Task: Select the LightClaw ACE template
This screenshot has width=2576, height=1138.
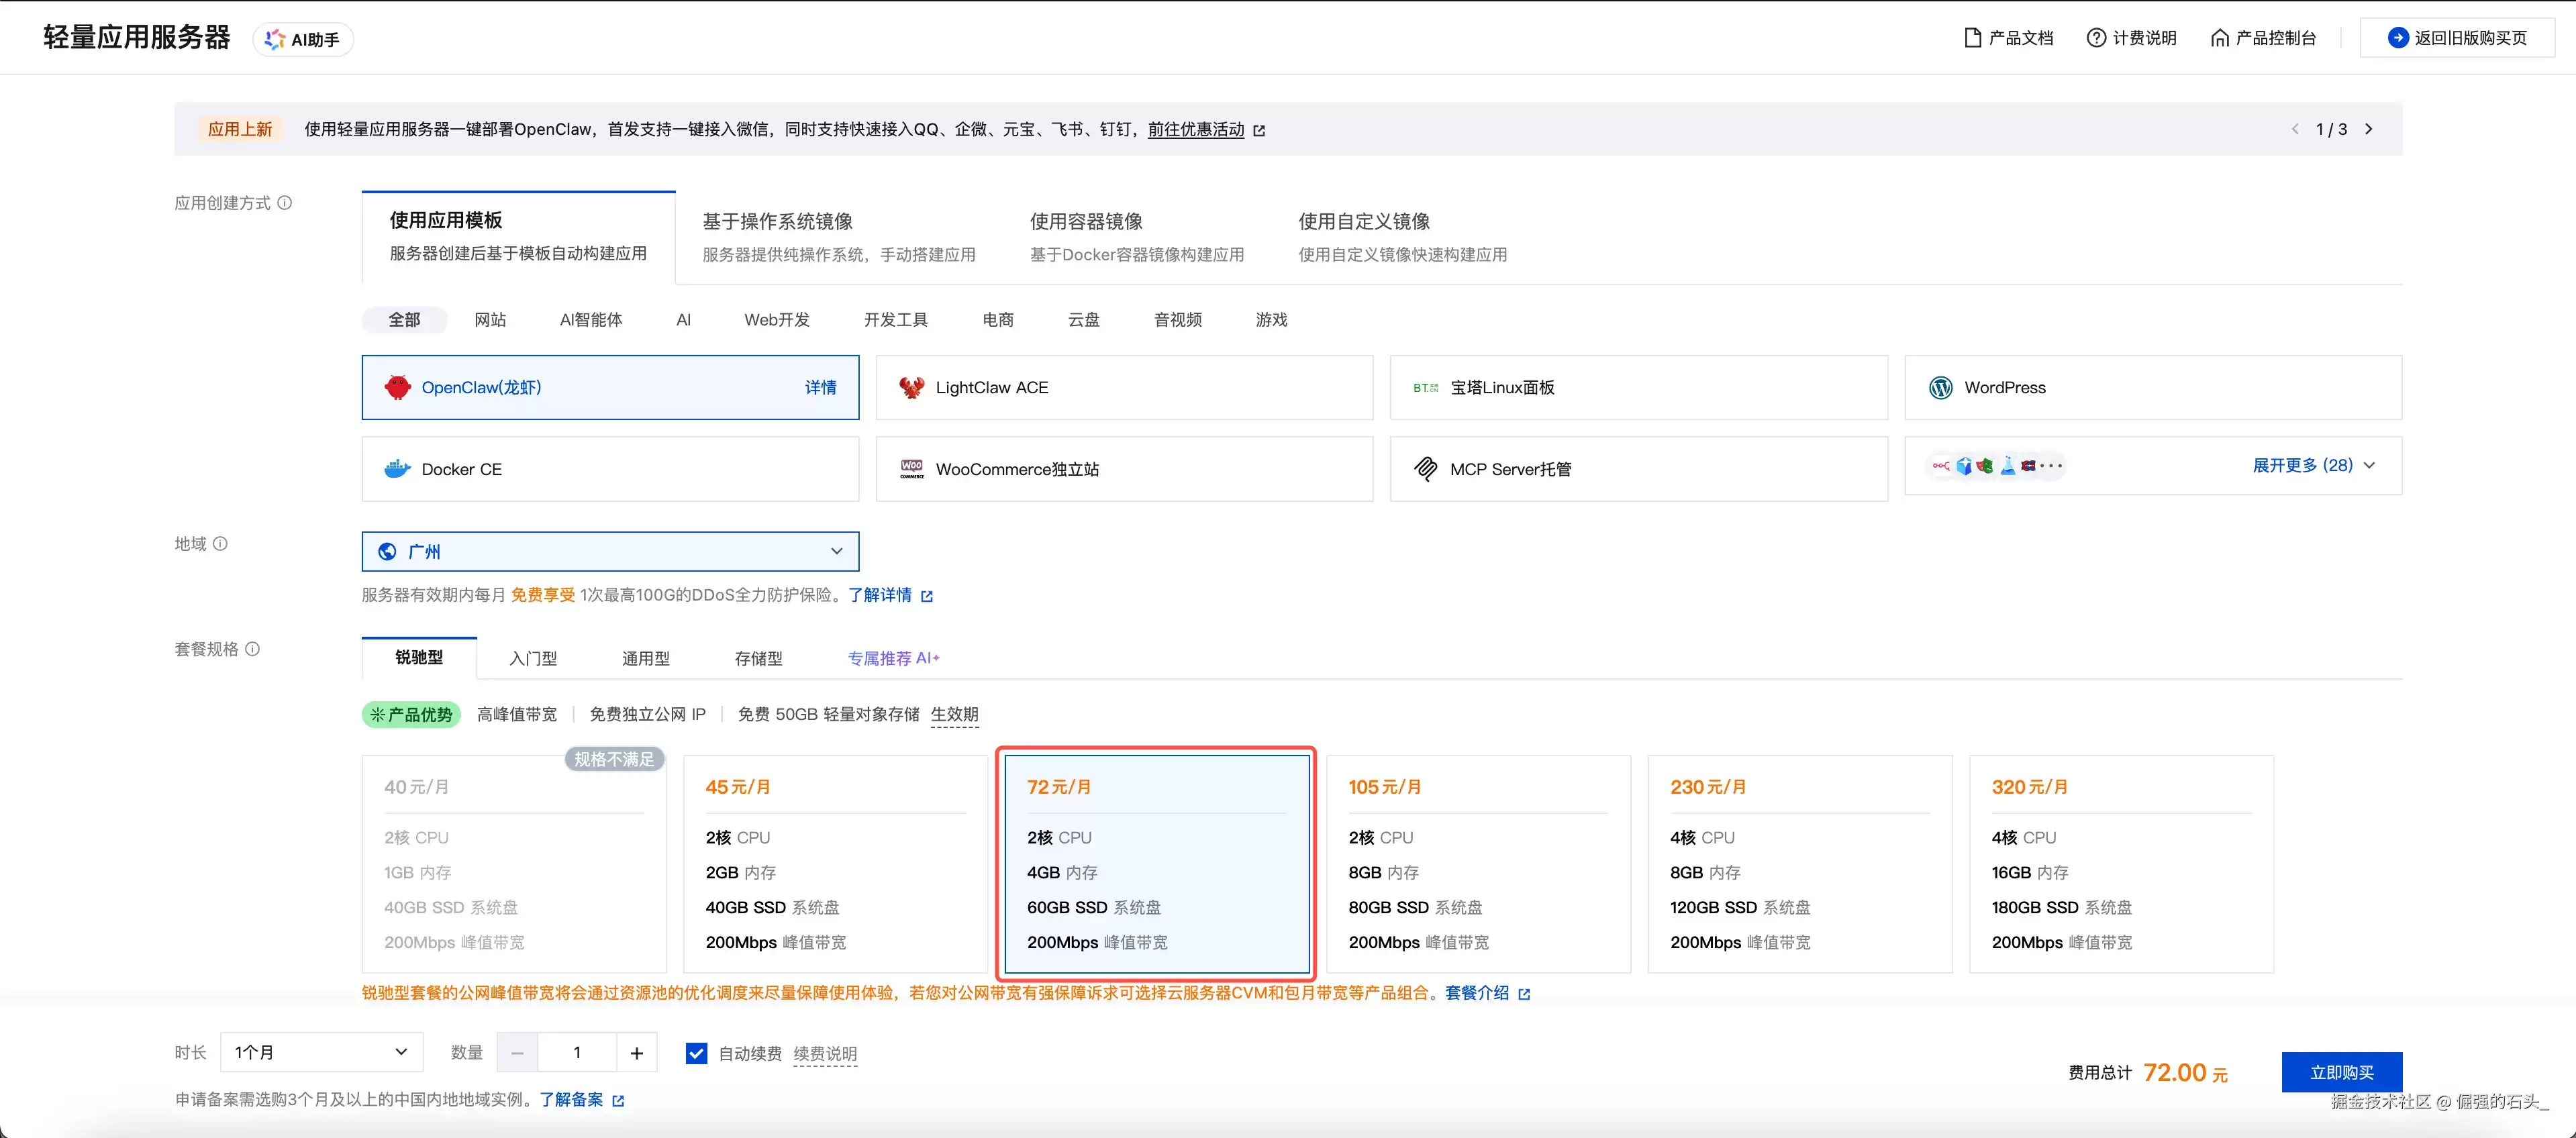Action: 1124,388
